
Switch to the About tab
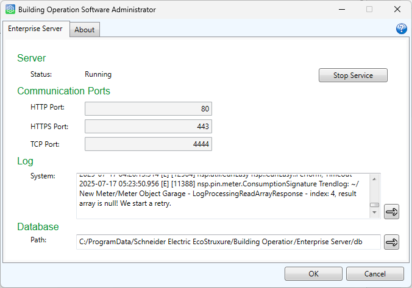point(84,30)
